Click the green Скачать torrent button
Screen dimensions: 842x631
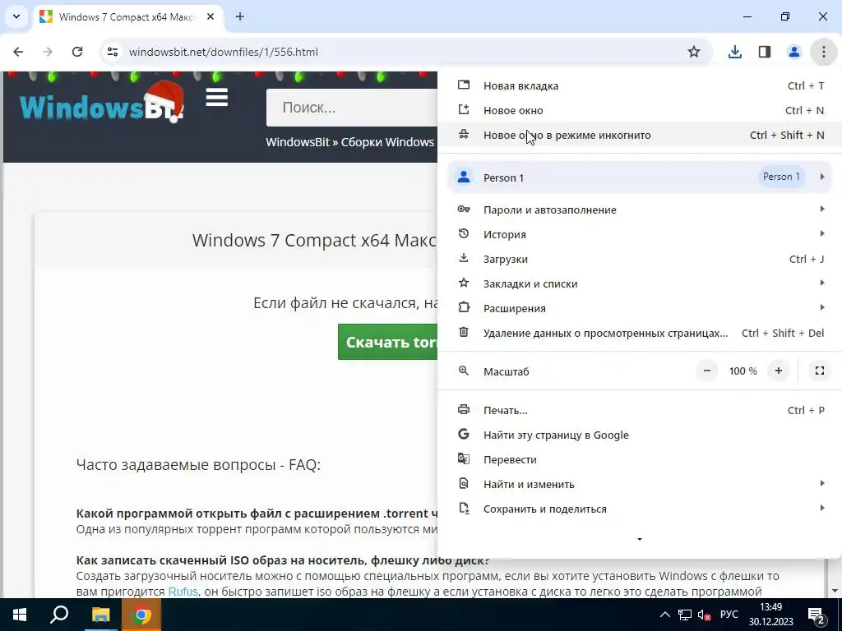pyautogui.click(x=388, y=342)
